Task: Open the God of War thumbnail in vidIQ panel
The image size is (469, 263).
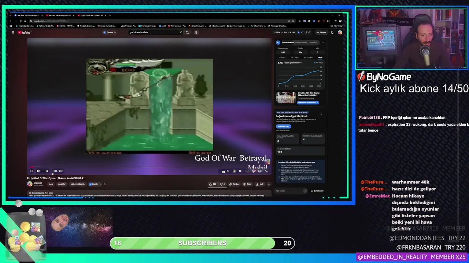Action: pyautogui.click(x=286, y=98)
